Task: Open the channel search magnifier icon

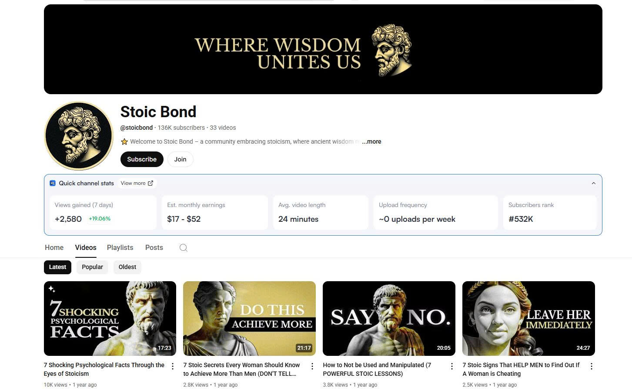Action: [184, 248]
